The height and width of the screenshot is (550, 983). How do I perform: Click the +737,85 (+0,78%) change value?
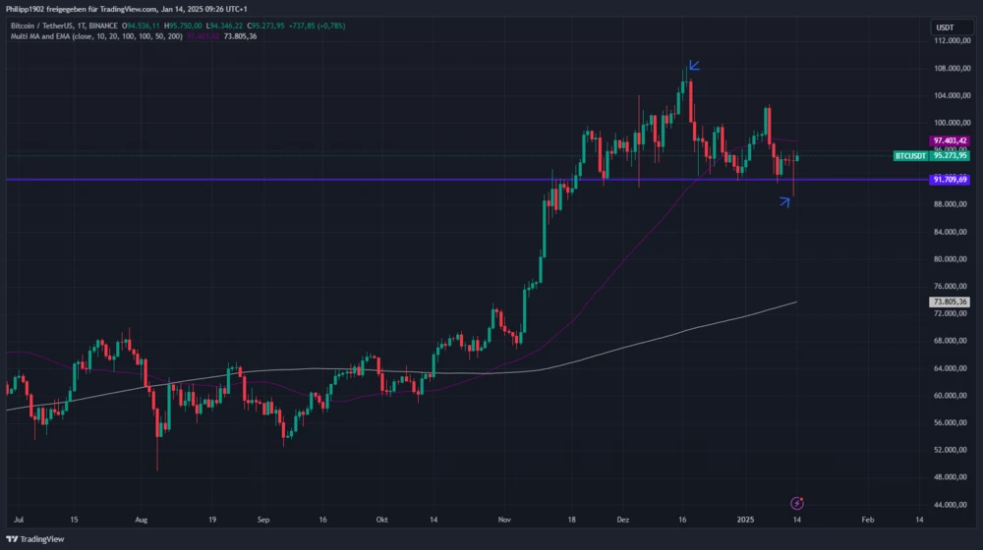[317, 26]
